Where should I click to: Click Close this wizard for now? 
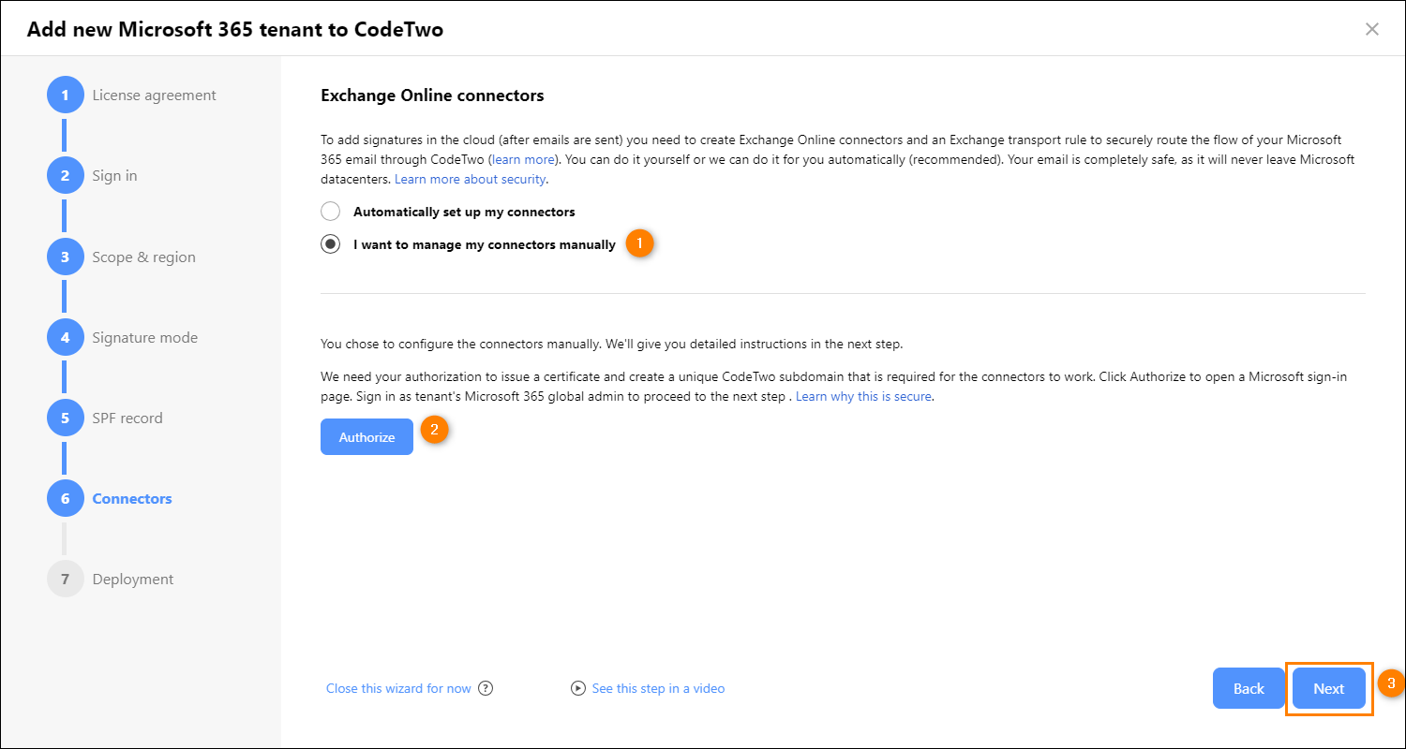[x=398, y=688]
